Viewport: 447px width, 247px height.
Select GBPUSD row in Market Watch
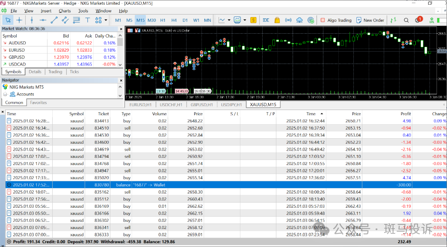click(x=59, y=57)
